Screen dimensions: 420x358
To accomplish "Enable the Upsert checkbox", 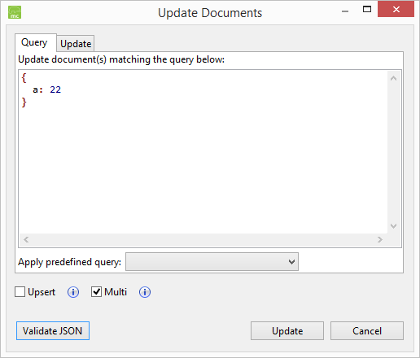I will coord(20,292).
